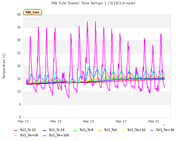188x141 pixels.
Task: Click the Mar 19 x-axis label
Action: pyautogui.click(x=56, y=121)
